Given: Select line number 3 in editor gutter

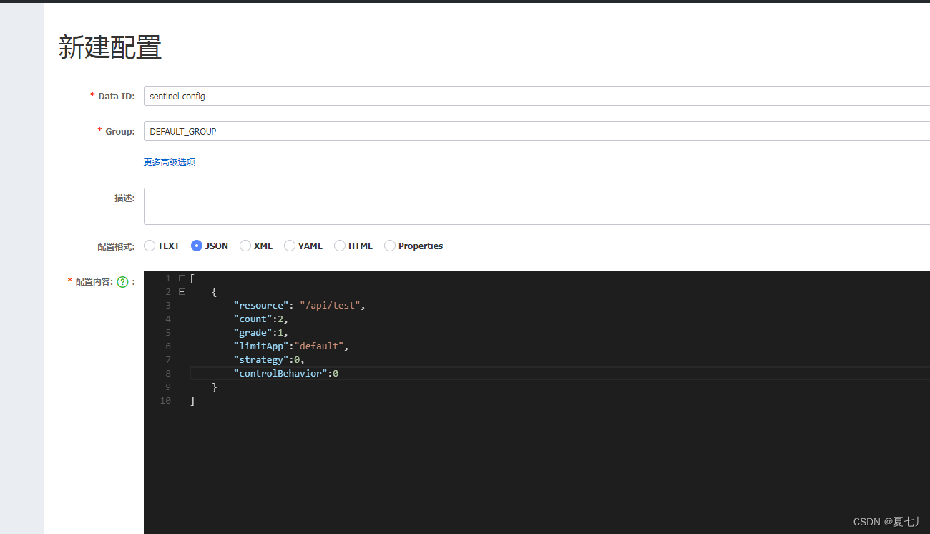Looking at the screenshot, I should pos(167,305).
